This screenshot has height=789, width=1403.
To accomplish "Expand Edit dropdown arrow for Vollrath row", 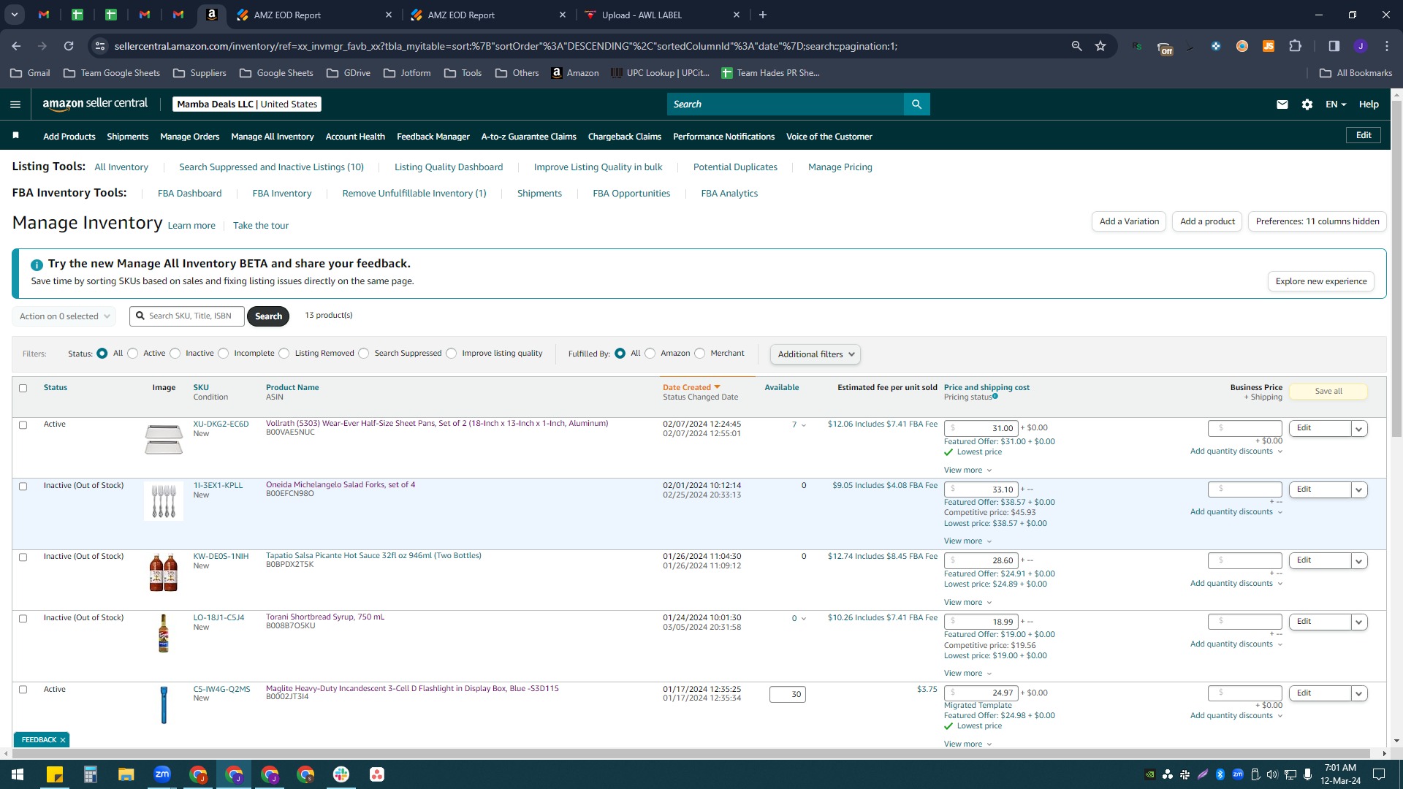I will pos(1359,429).
